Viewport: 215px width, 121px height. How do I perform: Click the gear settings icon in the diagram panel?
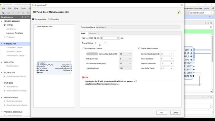point(211,27)
